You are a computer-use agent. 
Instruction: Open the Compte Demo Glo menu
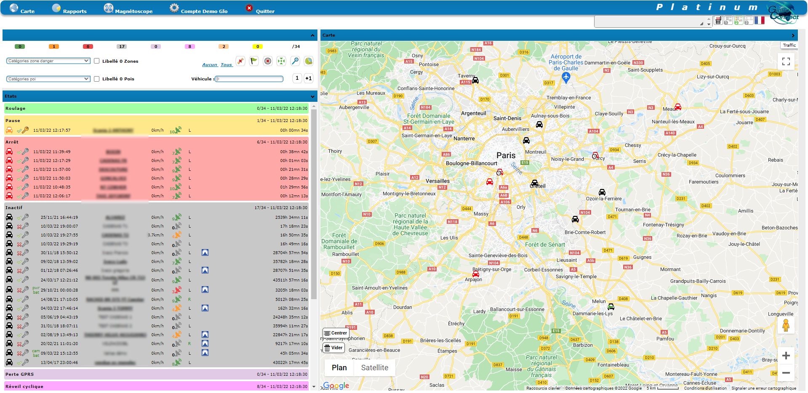(x=198, y=8)
